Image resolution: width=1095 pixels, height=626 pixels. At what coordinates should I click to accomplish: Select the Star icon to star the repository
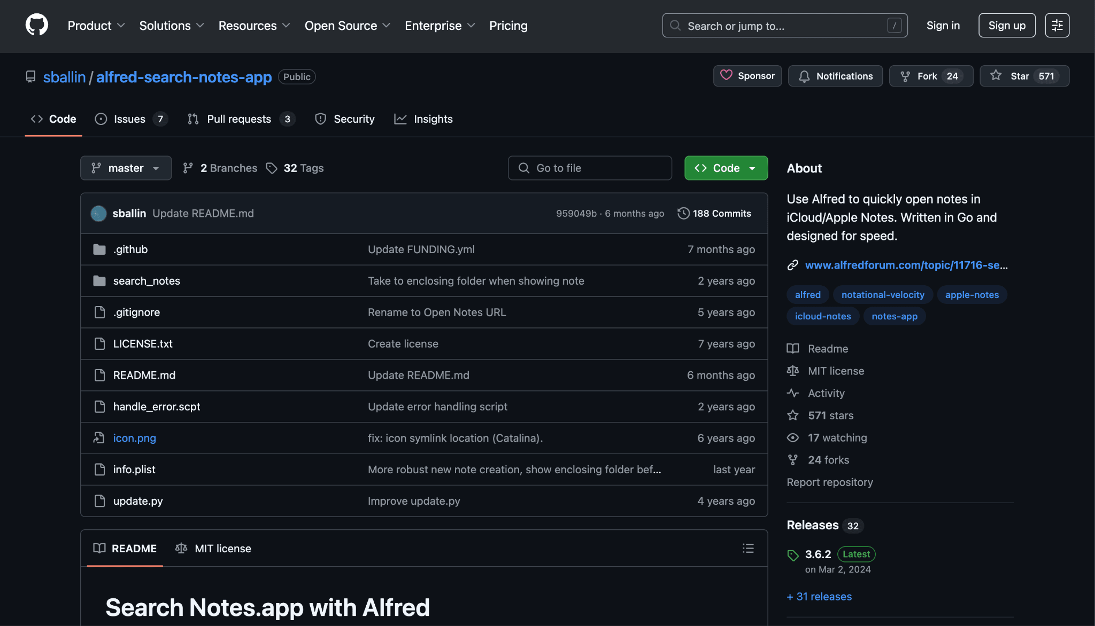(997, 76)
